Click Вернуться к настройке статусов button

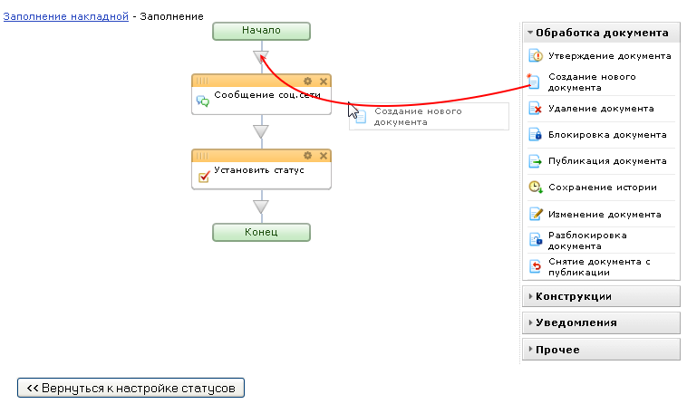point(131,388)
